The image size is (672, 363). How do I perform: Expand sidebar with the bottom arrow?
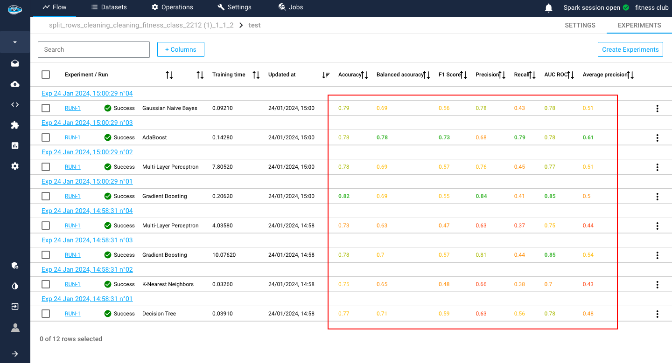coord(15,354)
